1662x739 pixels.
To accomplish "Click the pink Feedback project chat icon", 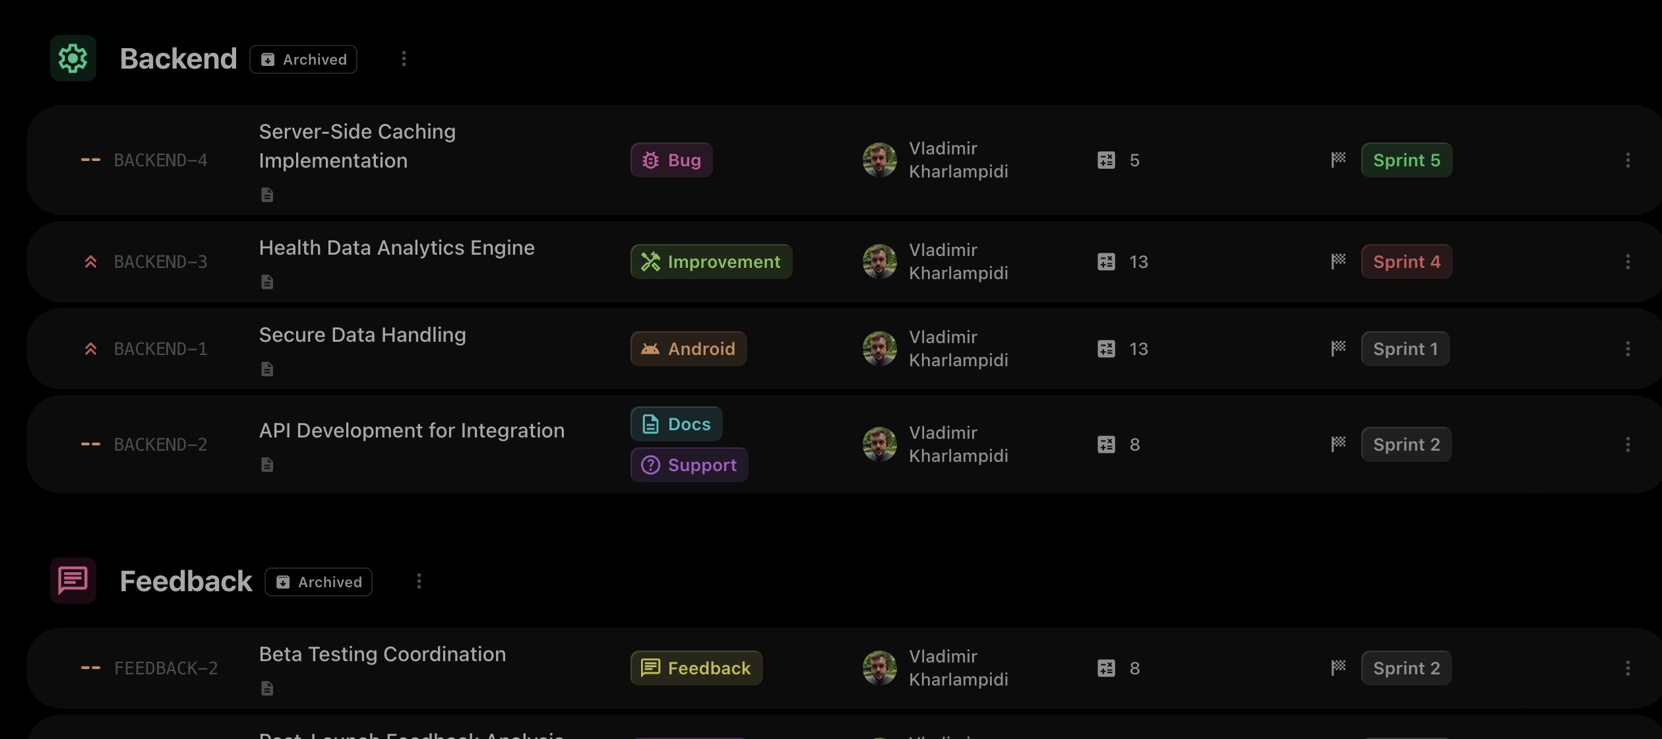I will tap(73, 581).
